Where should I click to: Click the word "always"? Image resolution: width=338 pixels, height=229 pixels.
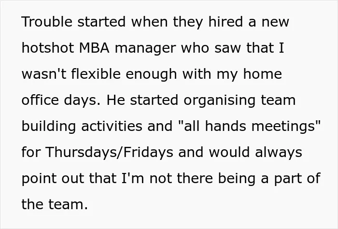coord(279,153)
